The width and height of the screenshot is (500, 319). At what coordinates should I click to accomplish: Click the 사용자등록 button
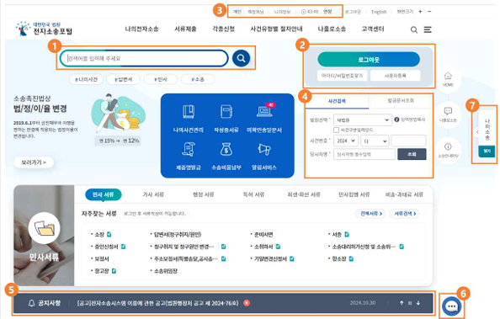395,76
